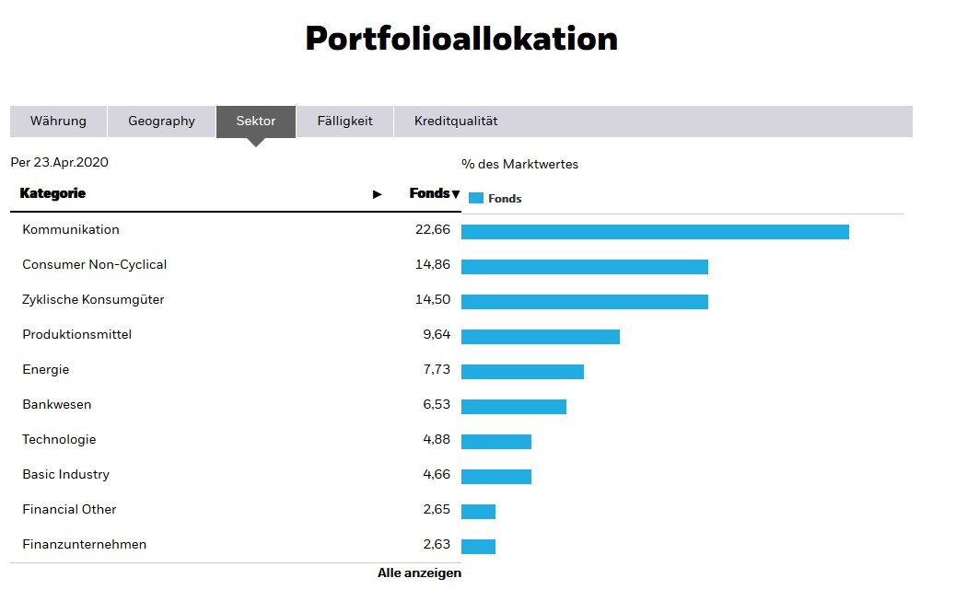The height and width of the screenshot is (590, 967).
Task: Click the Alle anzeigen link
Action: coord(419,573)
